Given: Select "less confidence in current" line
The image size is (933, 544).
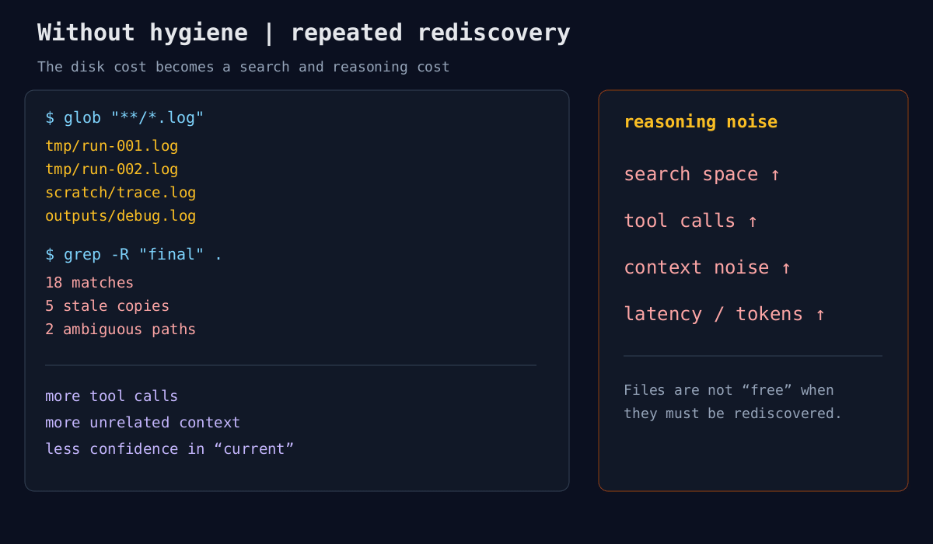Looking at the screenshot, I should (169, 449).
